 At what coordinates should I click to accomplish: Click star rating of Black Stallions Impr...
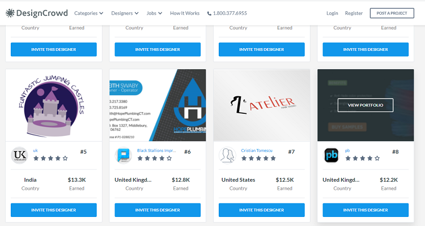tap(155, 158)
